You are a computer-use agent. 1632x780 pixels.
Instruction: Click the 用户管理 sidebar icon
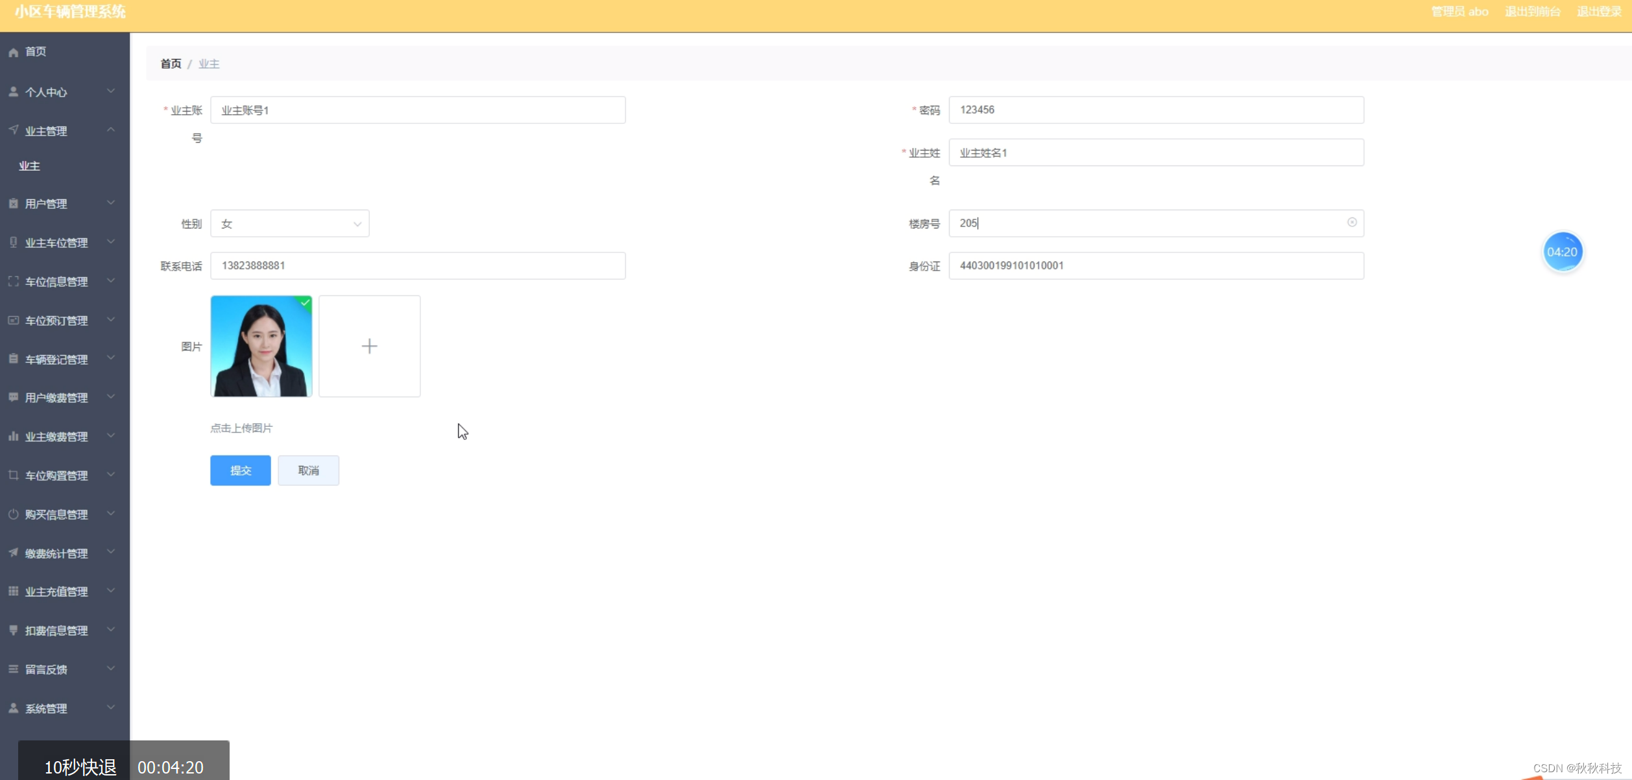tap(13, 204)
